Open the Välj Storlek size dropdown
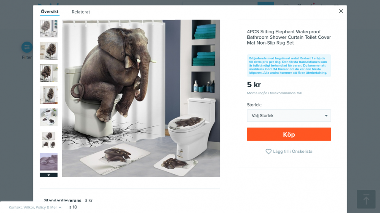Screen dimensions: 380x213 (x=289, y=116)
